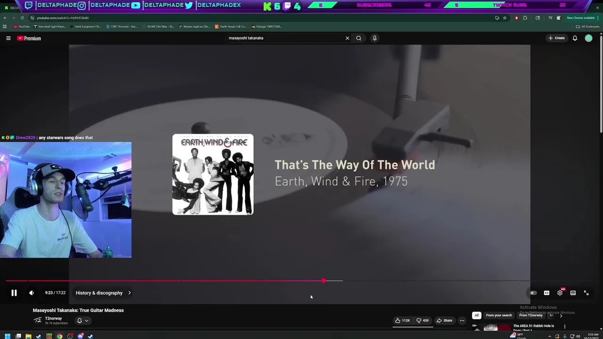Show hidden system tray icons
Screen dimensions: 603x339
point(549,336)
